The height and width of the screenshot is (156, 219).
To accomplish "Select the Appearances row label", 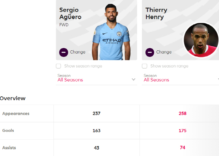I will (x=16, y=113).
